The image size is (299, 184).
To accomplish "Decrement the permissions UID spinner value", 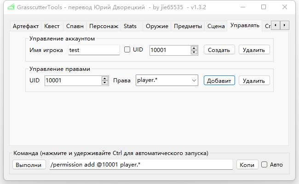I will tap(104, 83).
